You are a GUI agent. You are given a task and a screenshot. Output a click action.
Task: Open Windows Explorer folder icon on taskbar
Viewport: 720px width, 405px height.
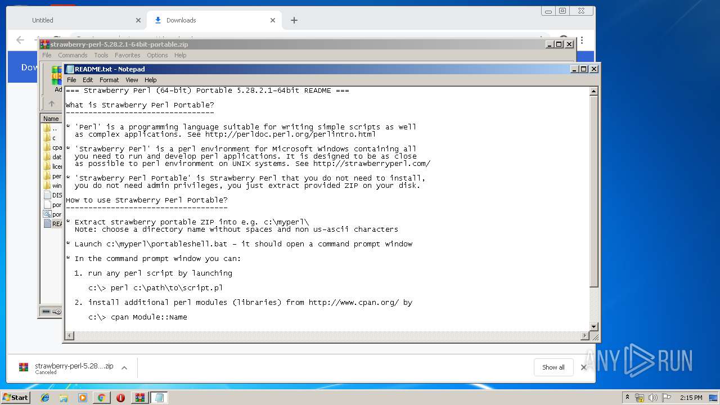point(64,398)
